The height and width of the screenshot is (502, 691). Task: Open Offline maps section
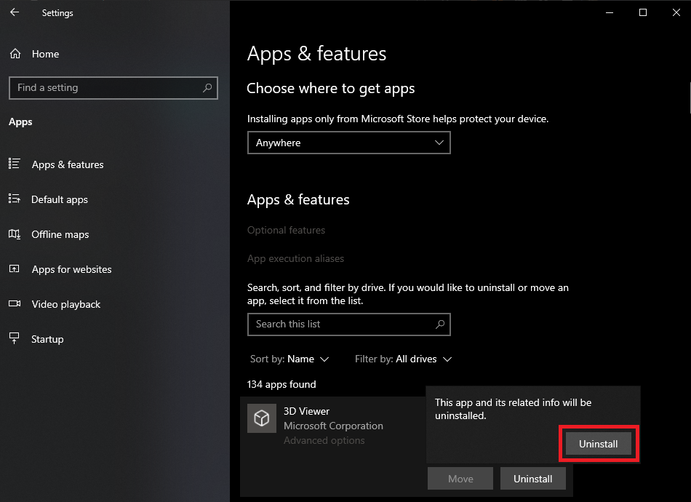60,234
